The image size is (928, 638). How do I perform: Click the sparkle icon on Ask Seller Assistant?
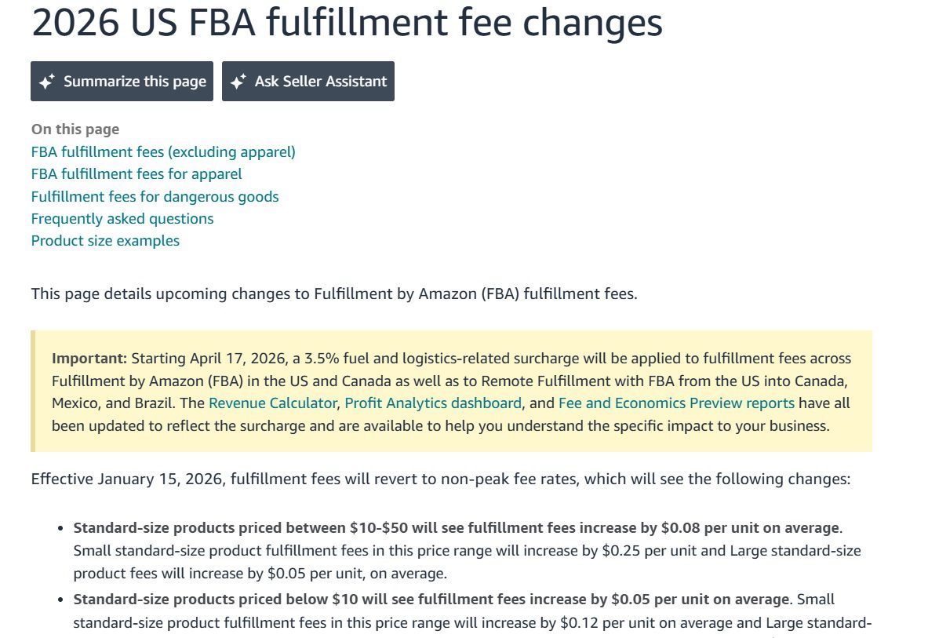(240, 81)
